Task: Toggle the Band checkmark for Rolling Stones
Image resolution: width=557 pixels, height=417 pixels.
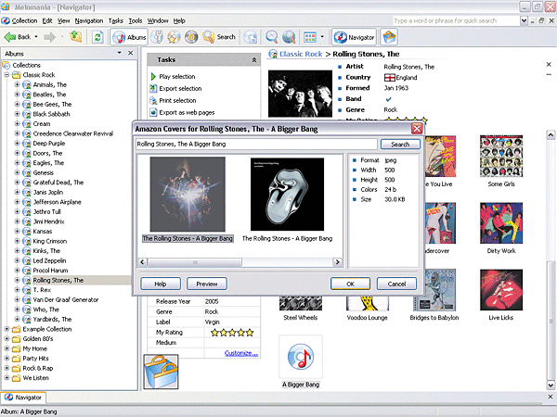Action: [388, 99]
